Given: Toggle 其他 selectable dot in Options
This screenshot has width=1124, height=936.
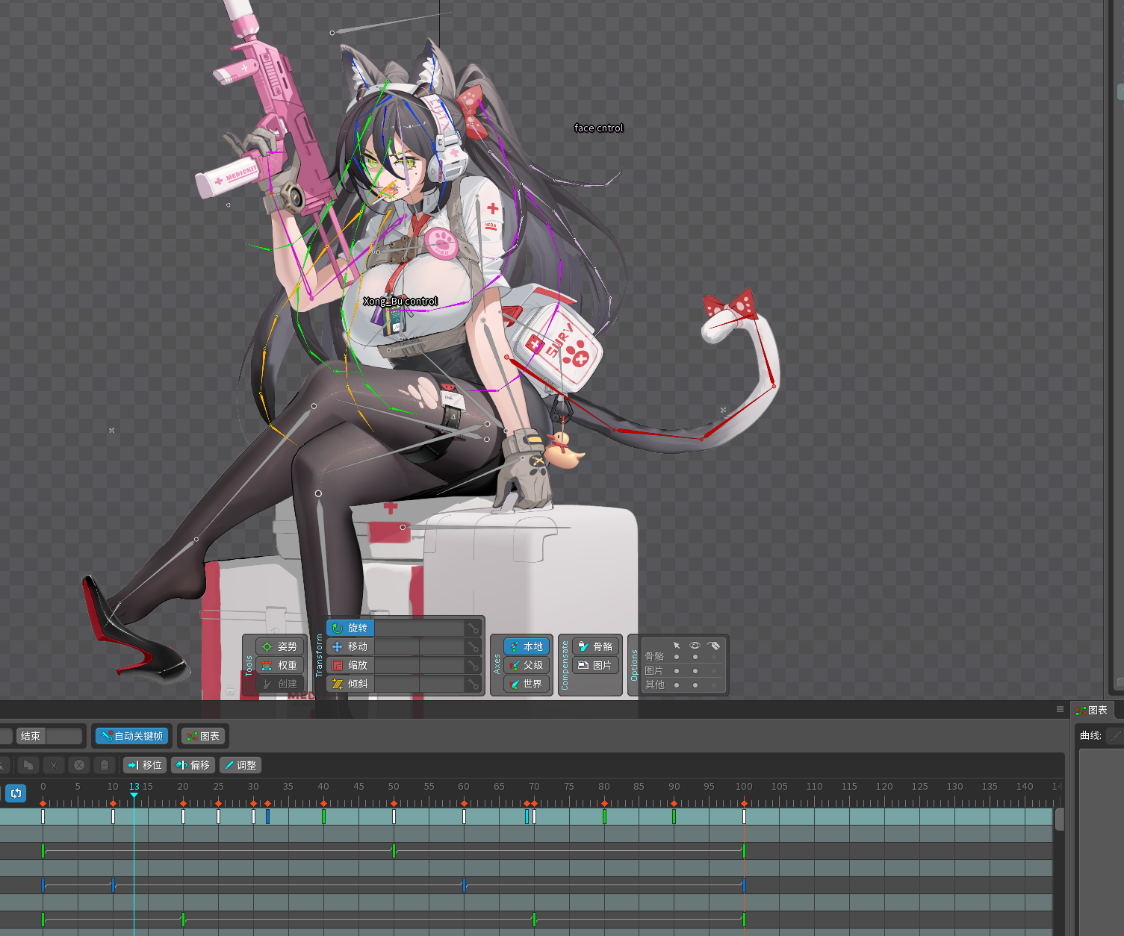Looking at the screenshot, I should pyautogui.click(x=677, y=684).
